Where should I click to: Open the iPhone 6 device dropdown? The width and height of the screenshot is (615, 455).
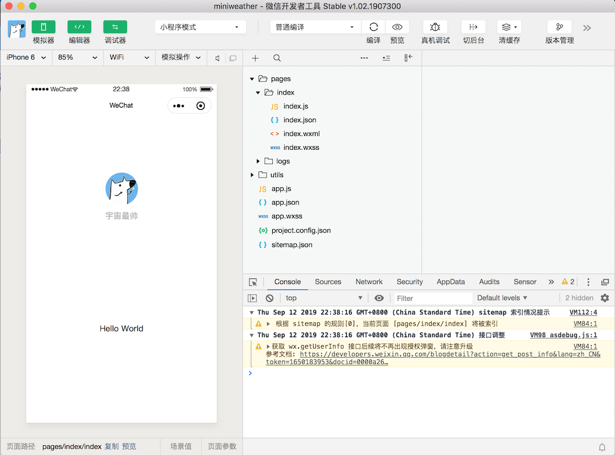[x=26, y=58]
